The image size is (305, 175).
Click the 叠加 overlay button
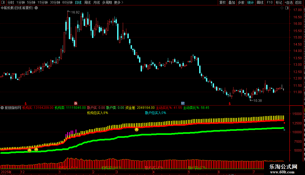232,2
